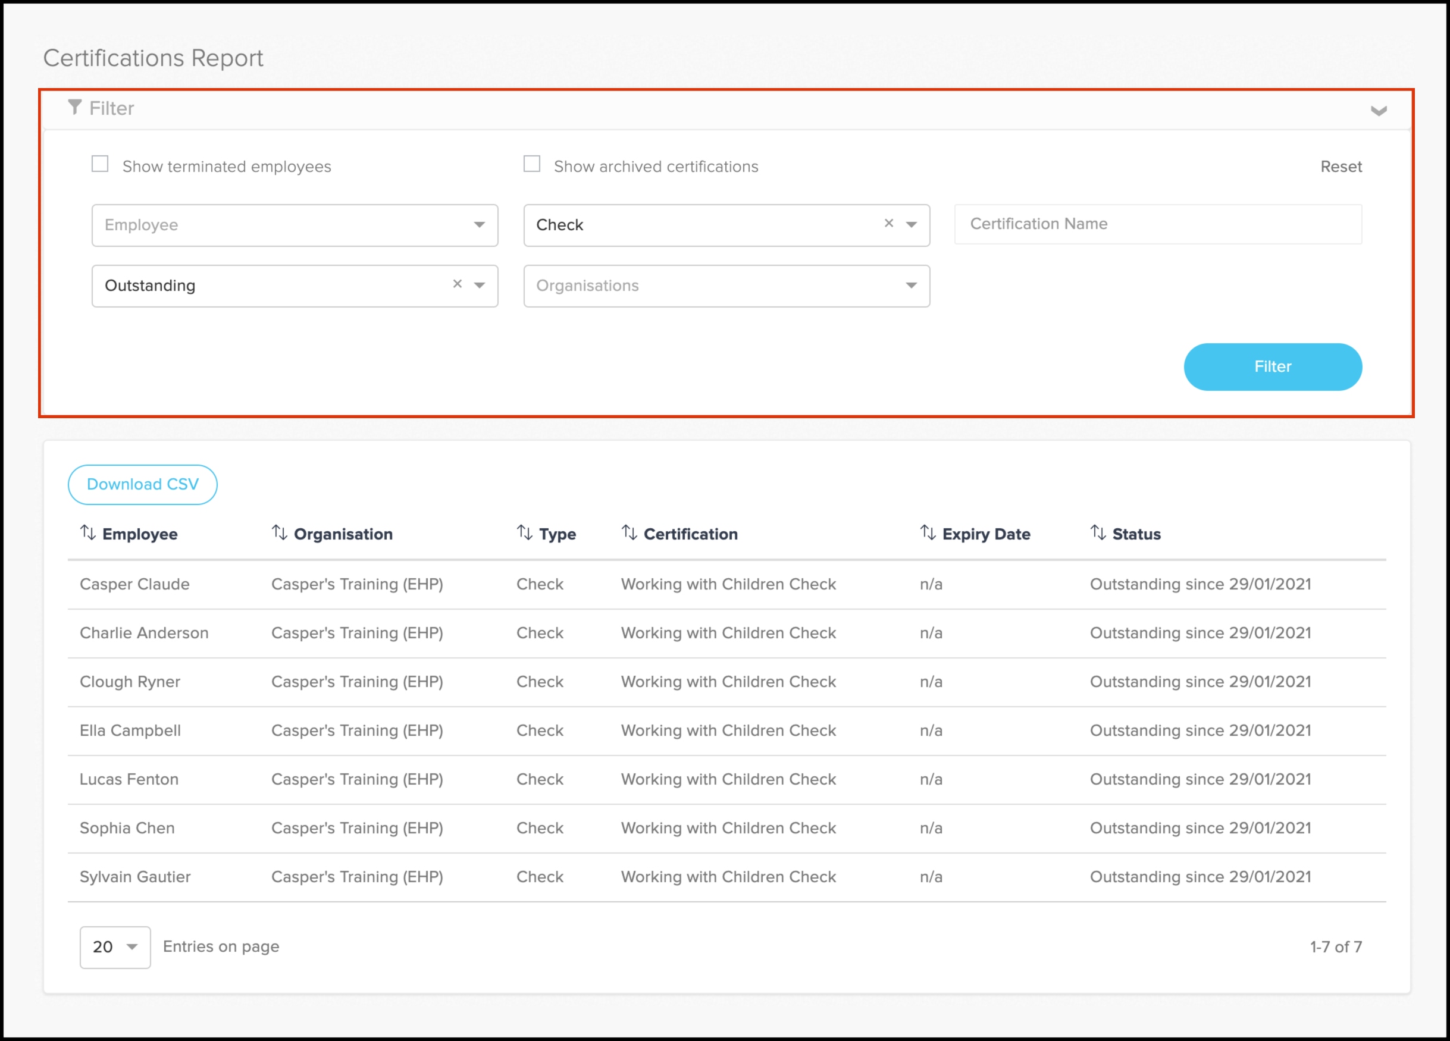
Task: Click the Reset link
Action: tap(1341, 167)
